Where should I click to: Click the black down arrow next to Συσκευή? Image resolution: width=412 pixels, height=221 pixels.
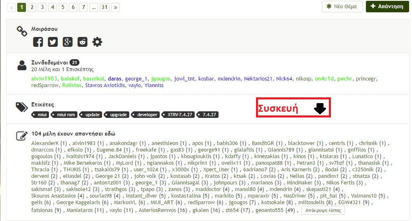pyautogui.click(x=320, y=108)
